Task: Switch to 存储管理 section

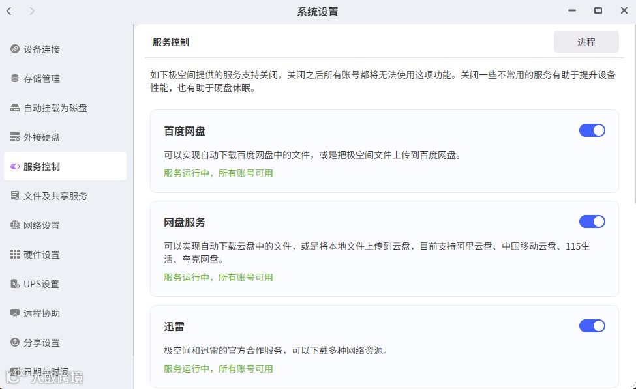Action: (x=65, y=78)
